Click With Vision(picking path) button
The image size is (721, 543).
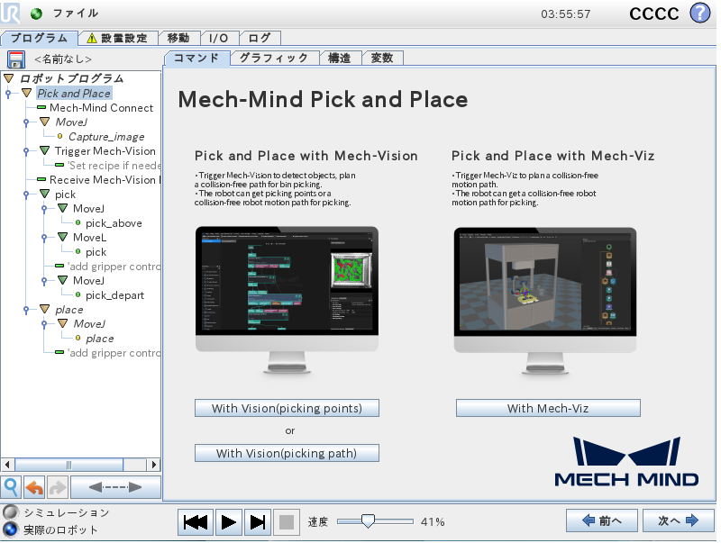pos(287,453)
